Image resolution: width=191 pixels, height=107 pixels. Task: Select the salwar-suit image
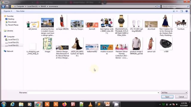coord(151,45)
